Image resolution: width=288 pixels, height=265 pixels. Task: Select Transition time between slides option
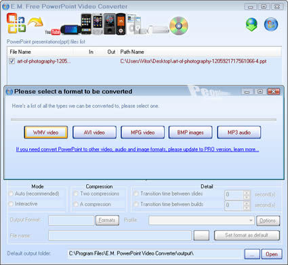pos(136,194)
